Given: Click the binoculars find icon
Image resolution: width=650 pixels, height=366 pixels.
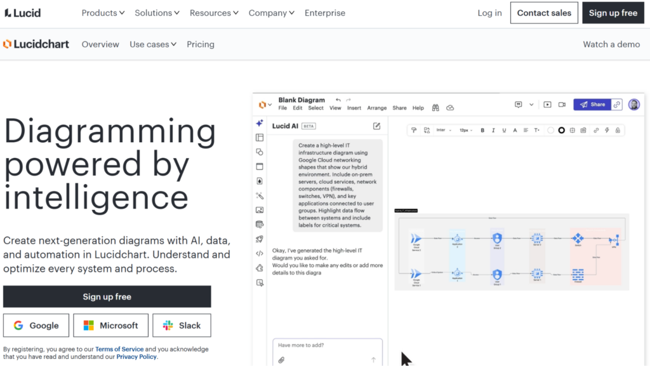Looking at the screenshot, I should coord(435,108).
